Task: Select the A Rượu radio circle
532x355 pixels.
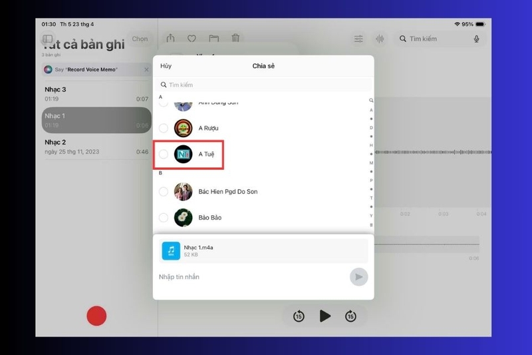Action: (164, 128)
